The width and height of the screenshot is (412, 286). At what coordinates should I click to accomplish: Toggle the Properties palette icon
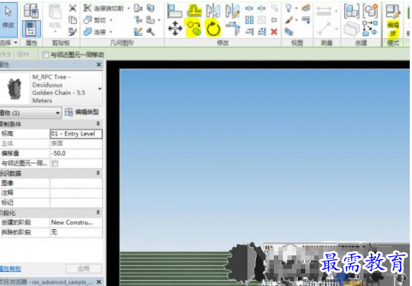(x=31, y=28)
